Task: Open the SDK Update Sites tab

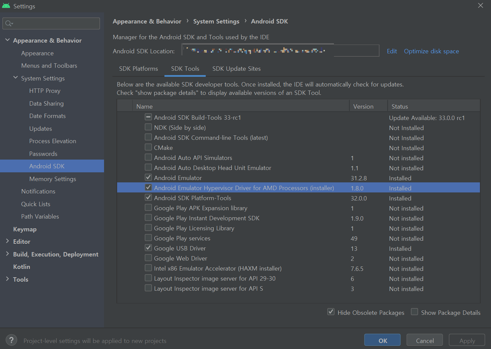Action: coord(237,69)
